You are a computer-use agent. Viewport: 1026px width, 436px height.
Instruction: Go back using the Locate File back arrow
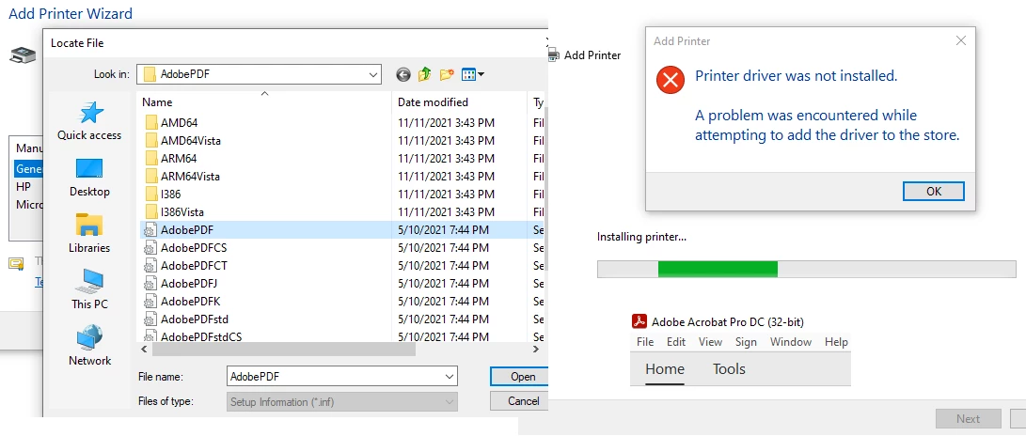pos(403,74)
